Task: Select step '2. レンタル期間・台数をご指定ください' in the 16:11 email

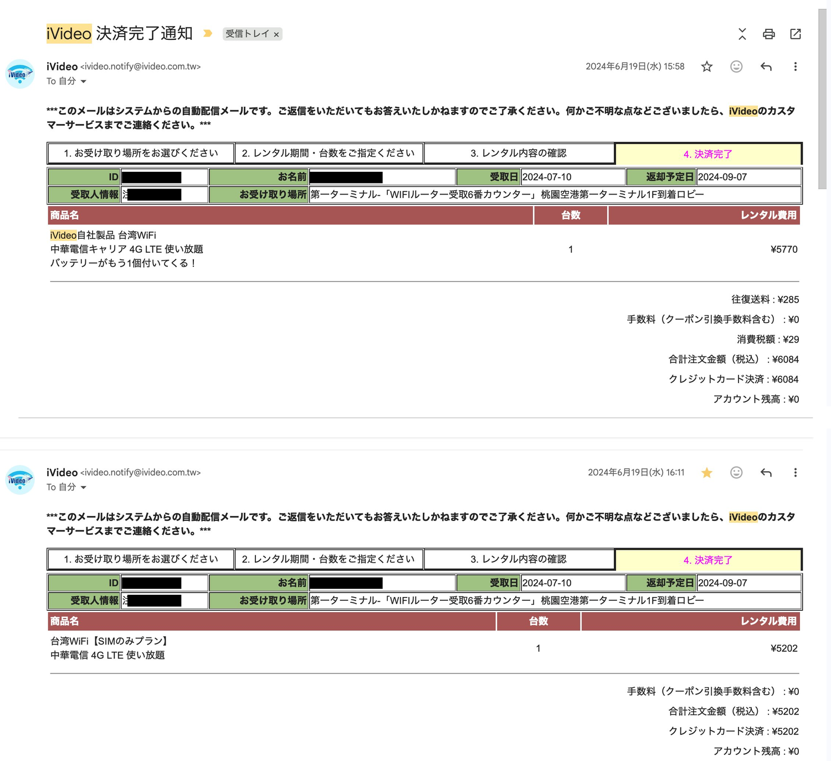Action: click(x=329, y=559)
